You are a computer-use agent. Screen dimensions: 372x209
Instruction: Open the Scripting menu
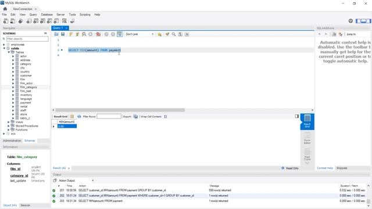[85, 15]
